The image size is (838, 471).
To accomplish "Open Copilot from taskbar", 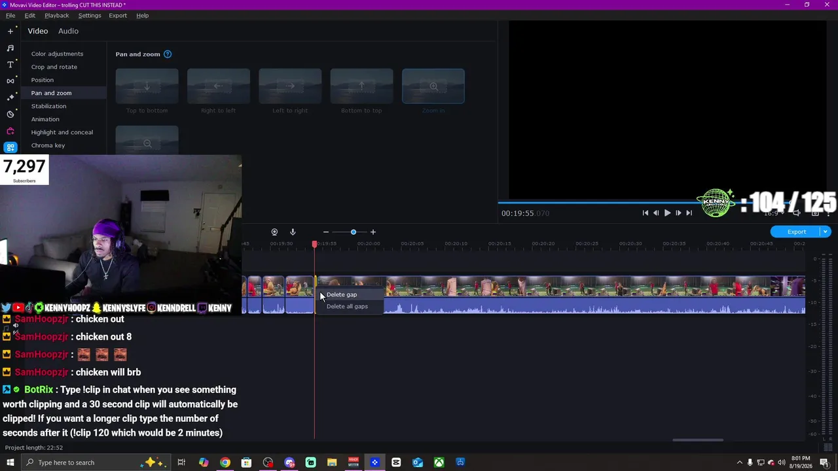I will click(204, 462).
